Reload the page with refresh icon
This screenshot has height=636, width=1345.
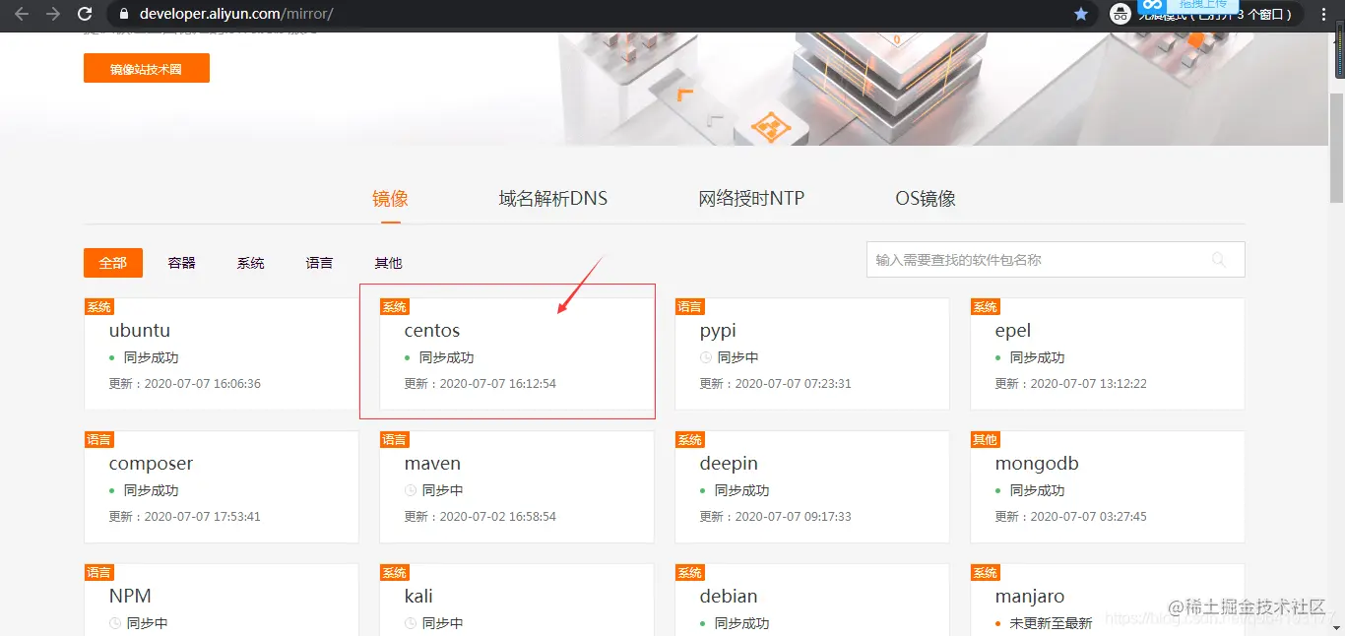85,14
